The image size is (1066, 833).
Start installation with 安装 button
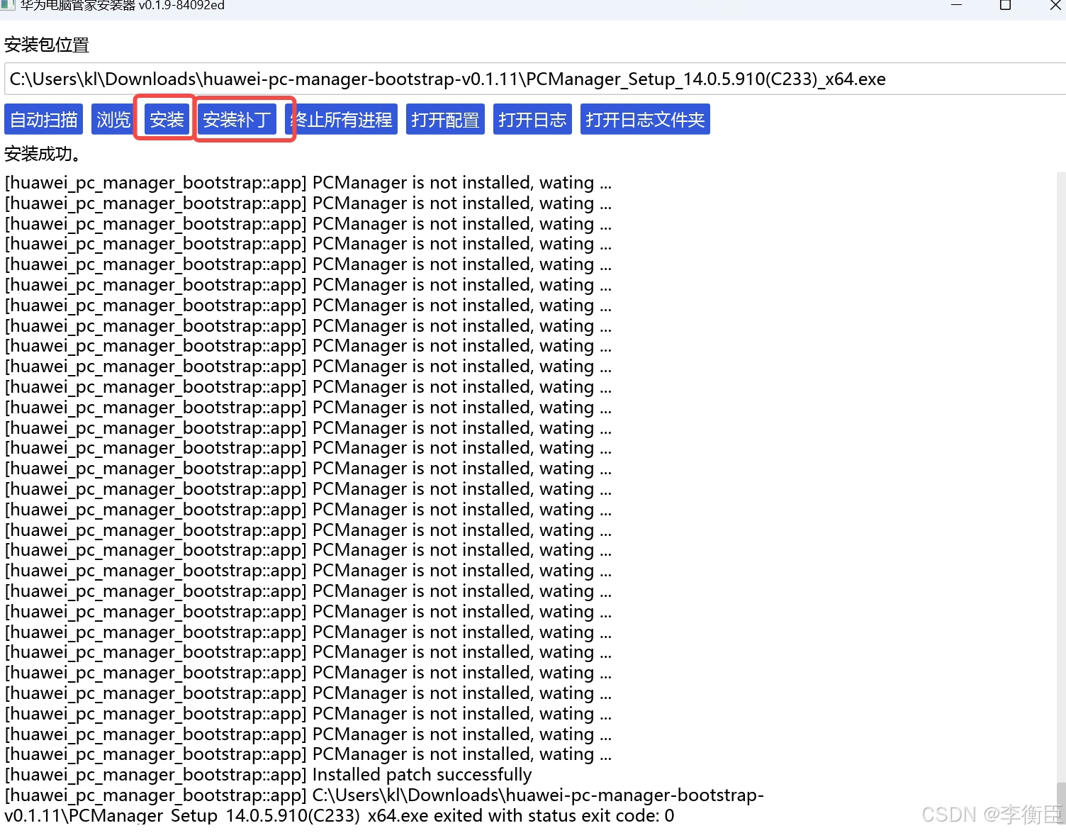tap(167, 119)
